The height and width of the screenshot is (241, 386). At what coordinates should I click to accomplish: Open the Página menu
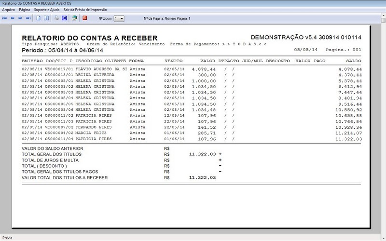pyautogui.click(x=25, y=10)
